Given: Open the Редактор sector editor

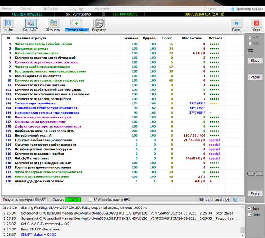Looking at the screenshot, I should point(99,25).
